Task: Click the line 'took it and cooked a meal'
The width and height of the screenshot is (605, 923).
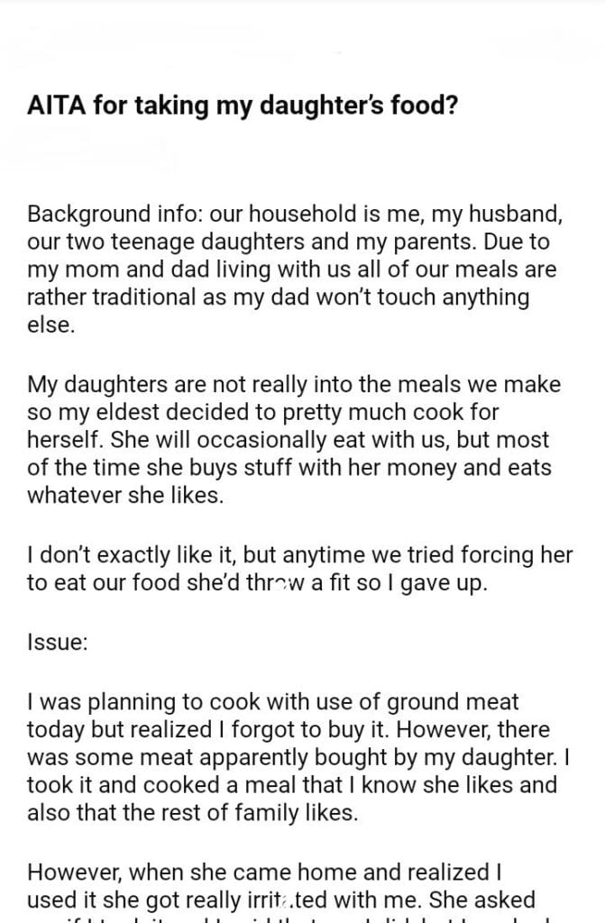Action: pos(292,784)
